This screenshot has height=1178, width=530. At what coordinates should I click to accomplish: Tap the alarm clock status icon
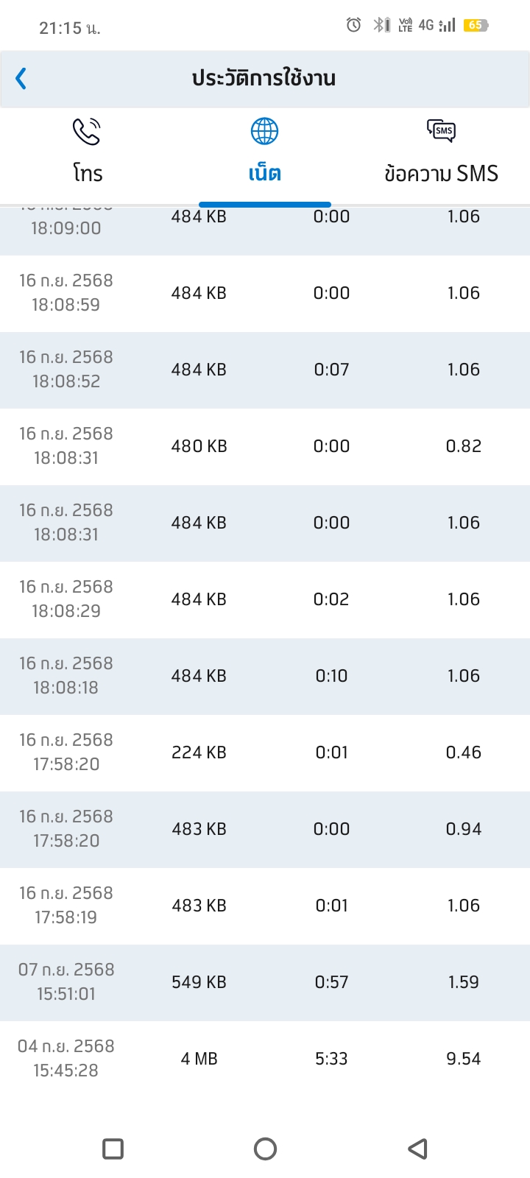[353, 25]
